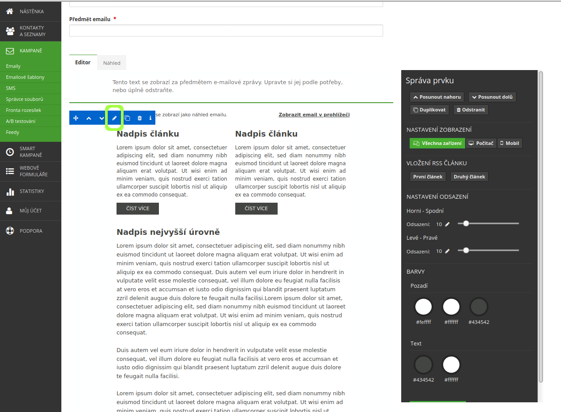Screen dimensions: 561x412
Task: Open Kontakty a seznamy in sidebar
Action: [x=30, y=31]
